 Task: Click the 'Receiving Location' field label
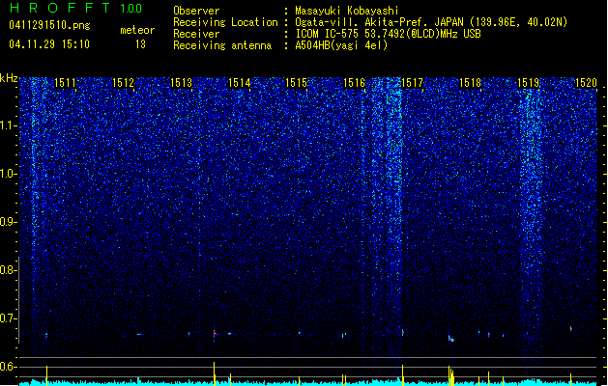tap(225, 22)
